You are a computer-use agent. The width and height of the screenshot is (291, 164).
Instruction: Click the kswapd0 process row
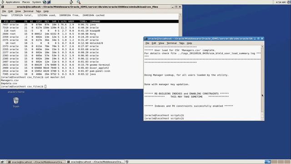pos(51,31)
